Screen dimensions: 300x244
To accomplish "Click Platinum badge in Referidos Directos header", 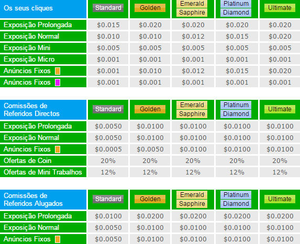I will coord(236,105).
